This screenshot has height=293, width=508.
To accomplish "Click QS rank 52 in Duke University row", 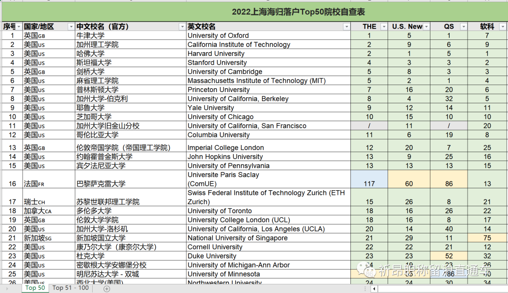I will [449, 256].
